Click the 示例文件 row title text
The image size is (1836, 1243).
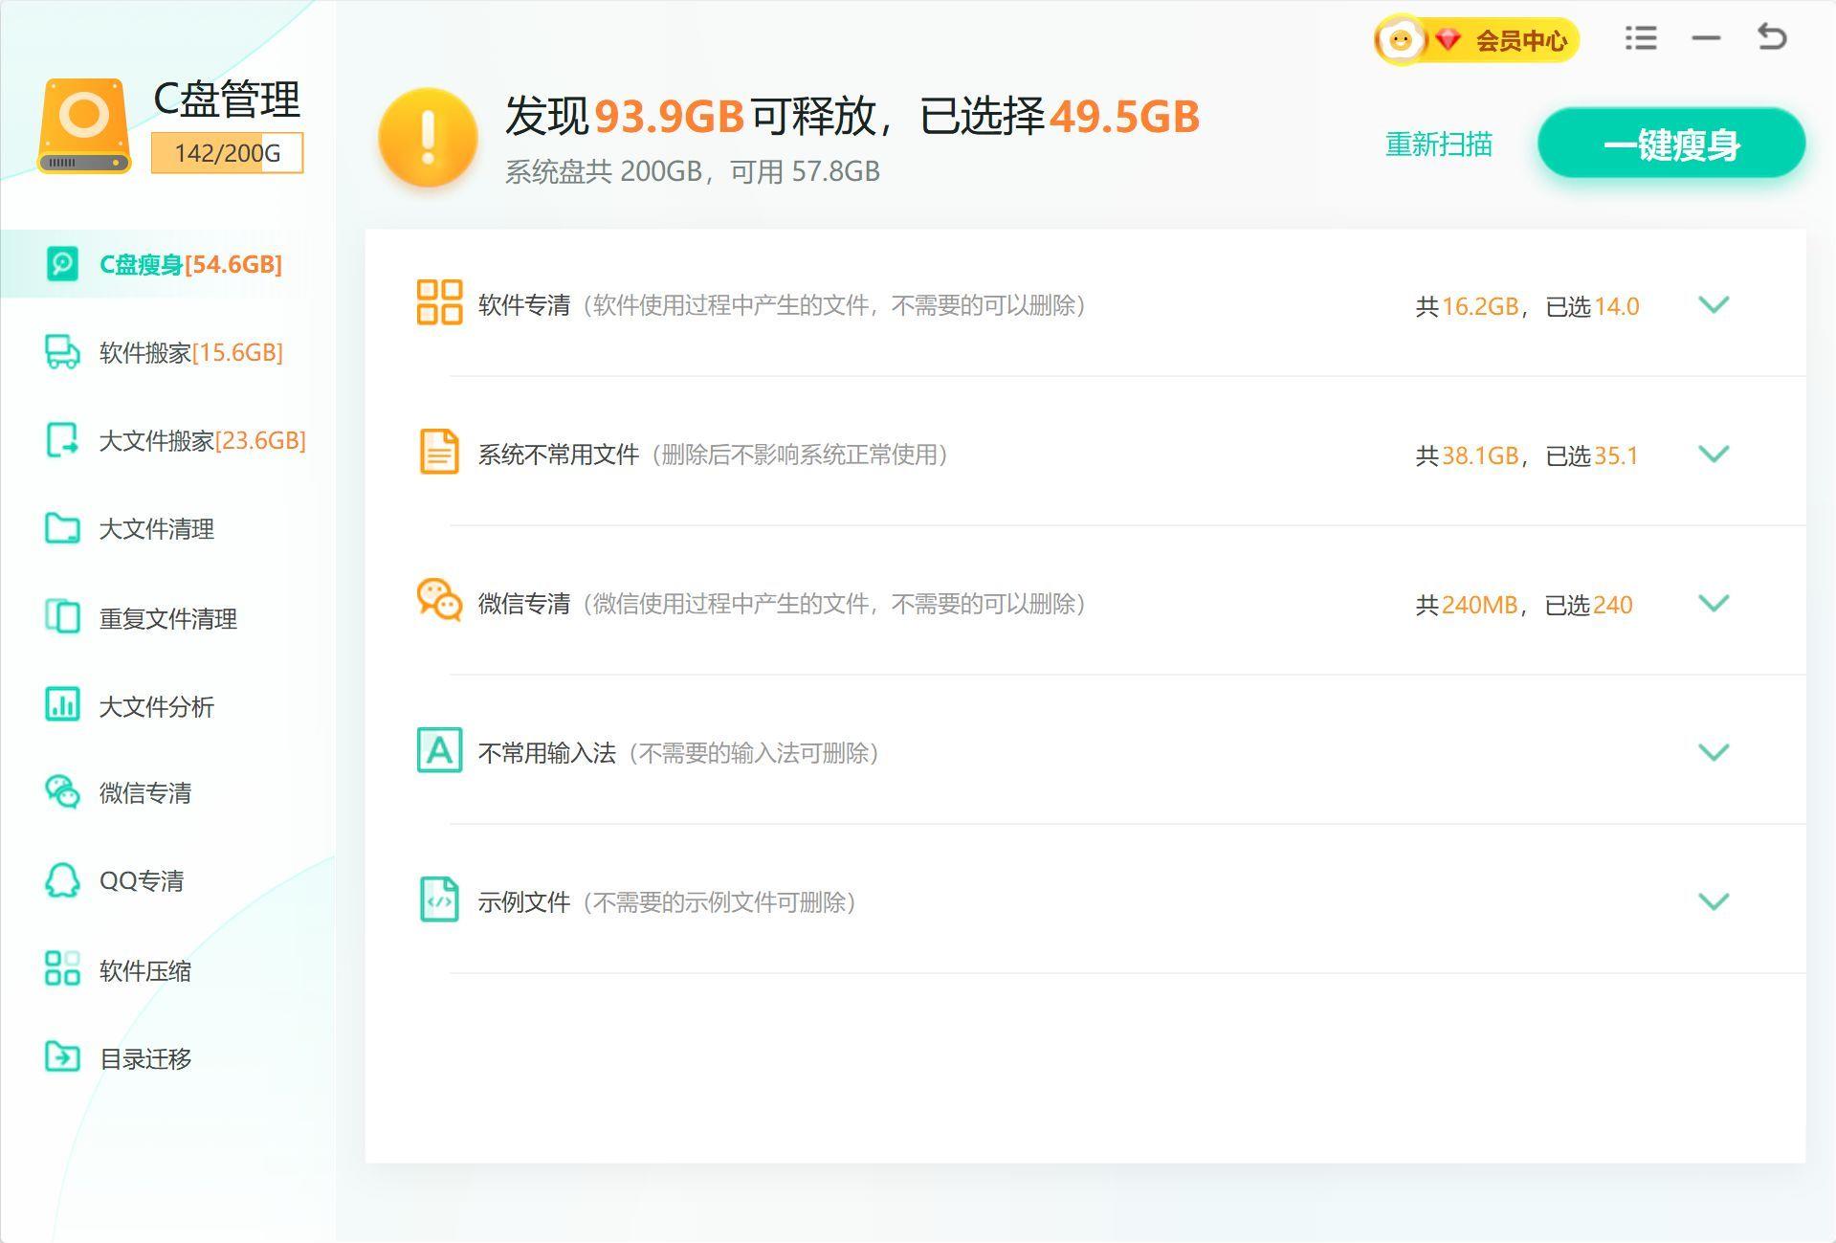click(x=524, y=902)
